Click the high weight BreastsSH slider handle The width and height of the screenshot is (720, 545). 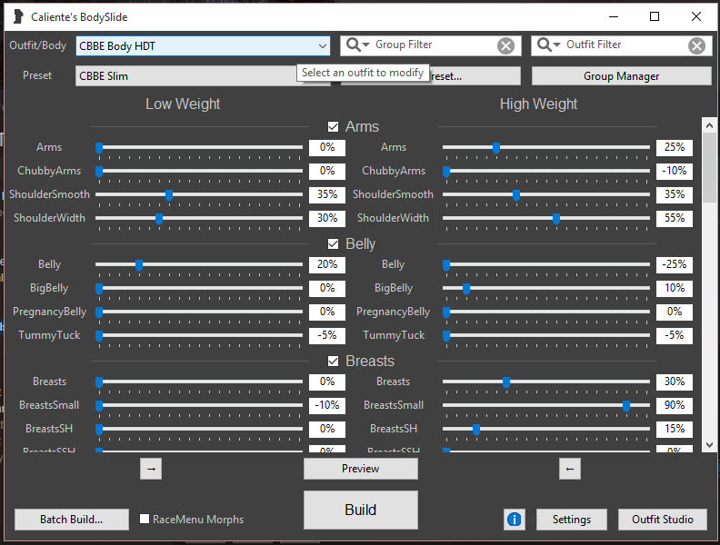[x=476, y=430]
